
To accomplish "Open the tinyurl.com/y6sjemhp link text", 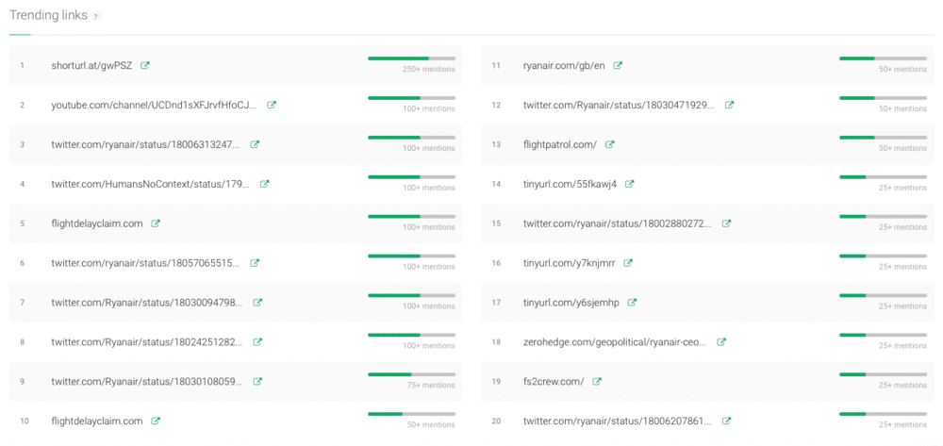I will click(571, 303).
